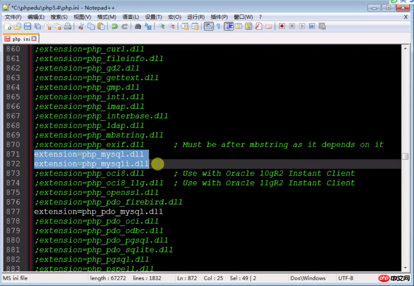
Task: Cut selection with the scissors icon
Action: 81,27
